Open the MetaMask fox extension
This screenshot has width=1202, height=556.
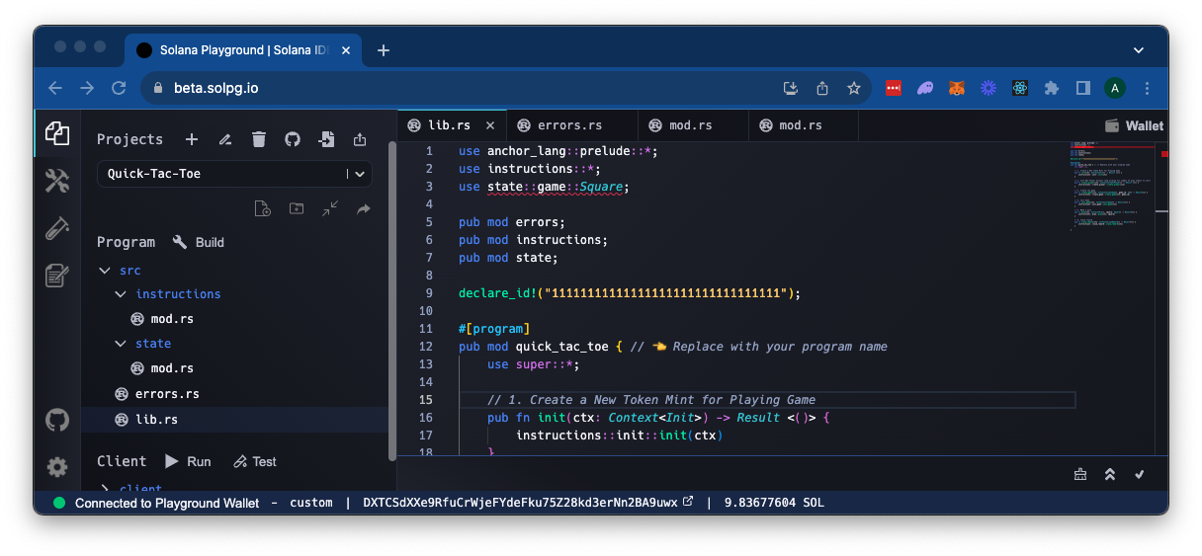957,88
